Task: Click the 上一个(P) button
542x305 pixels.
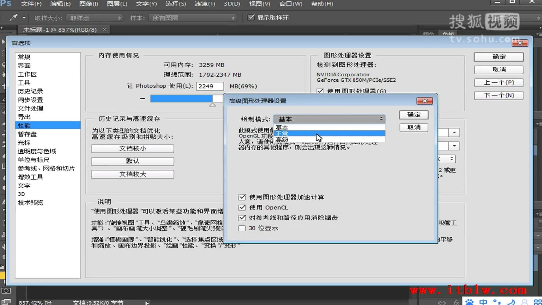Action: (x=499, y=82)
